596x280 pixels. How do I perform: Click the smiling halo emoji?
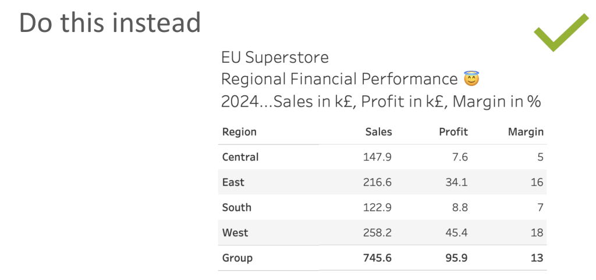tap(471, 79)
